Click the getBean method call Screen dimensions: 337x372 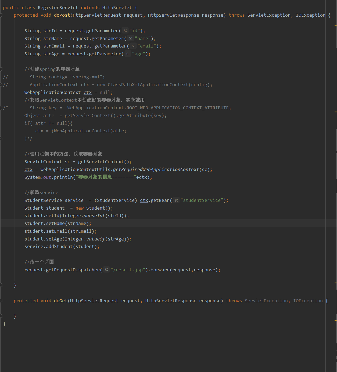(x=160, y=200)
